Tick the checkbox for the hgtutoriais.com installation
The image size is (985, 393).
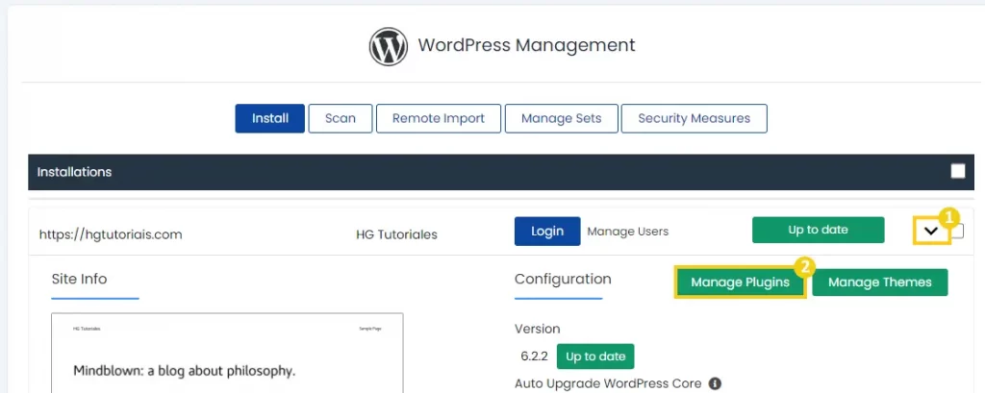[x=958, y=231]
